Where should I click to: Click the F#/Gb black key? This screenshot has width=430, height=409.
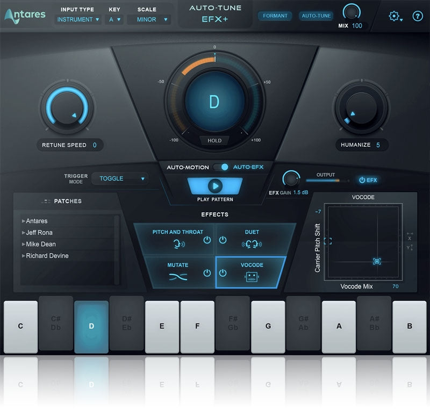[x=233, y=323]
